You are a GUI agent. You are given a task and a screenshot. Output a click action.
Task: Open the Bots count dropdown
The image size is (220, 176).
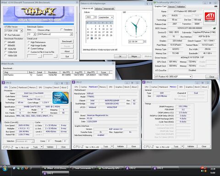click(34, 34)
